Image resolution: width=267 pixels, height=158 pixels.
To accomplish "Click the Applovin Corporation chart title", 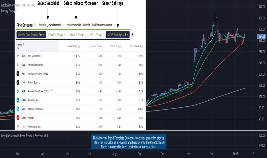I will 18,5.
